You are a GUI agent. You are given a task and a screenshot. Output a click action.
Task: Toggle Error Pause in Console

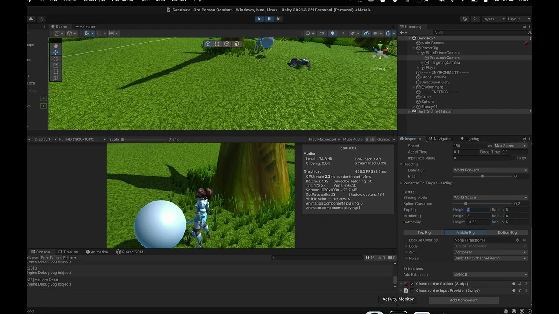(x=51, y=258)
